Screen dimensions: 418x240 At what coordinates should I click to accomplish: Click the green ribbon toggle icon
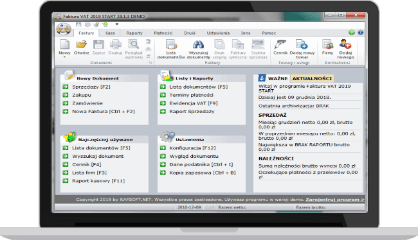(x=352, y=33)
